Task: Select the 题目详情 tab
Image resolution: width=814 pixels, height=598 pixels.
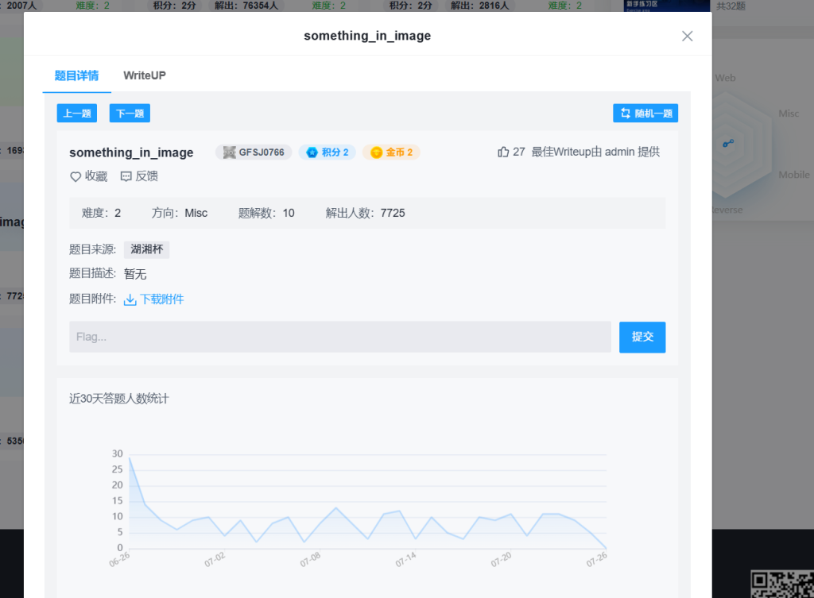Action: (x=76, y=75)
